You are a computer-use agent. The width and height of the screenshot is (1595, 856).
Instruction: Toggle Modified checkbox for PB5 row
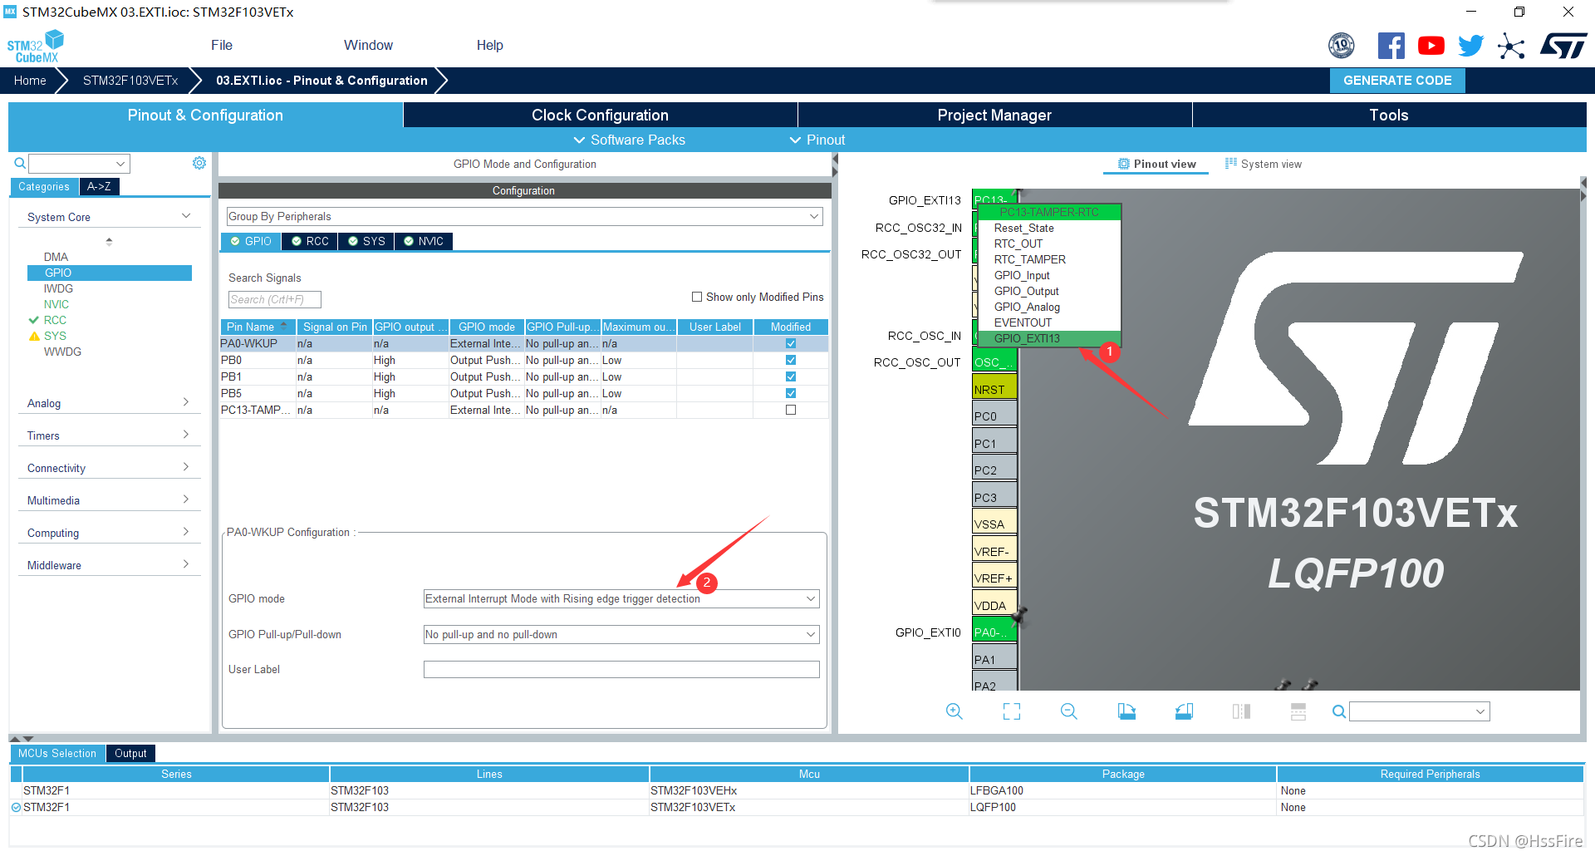[791, 393]
